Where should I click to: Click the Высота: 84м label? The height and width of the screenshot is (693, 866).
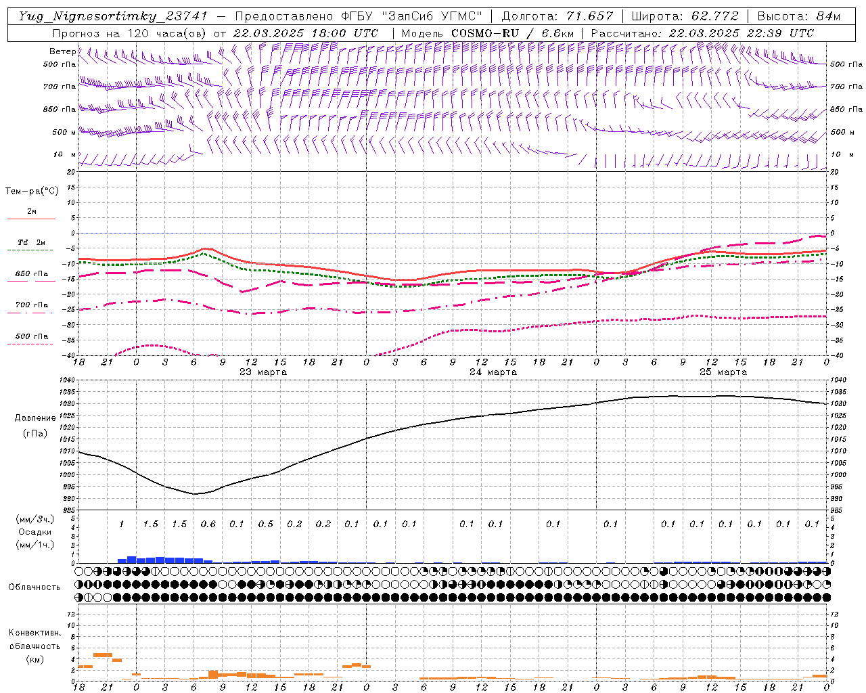(799, 16)
